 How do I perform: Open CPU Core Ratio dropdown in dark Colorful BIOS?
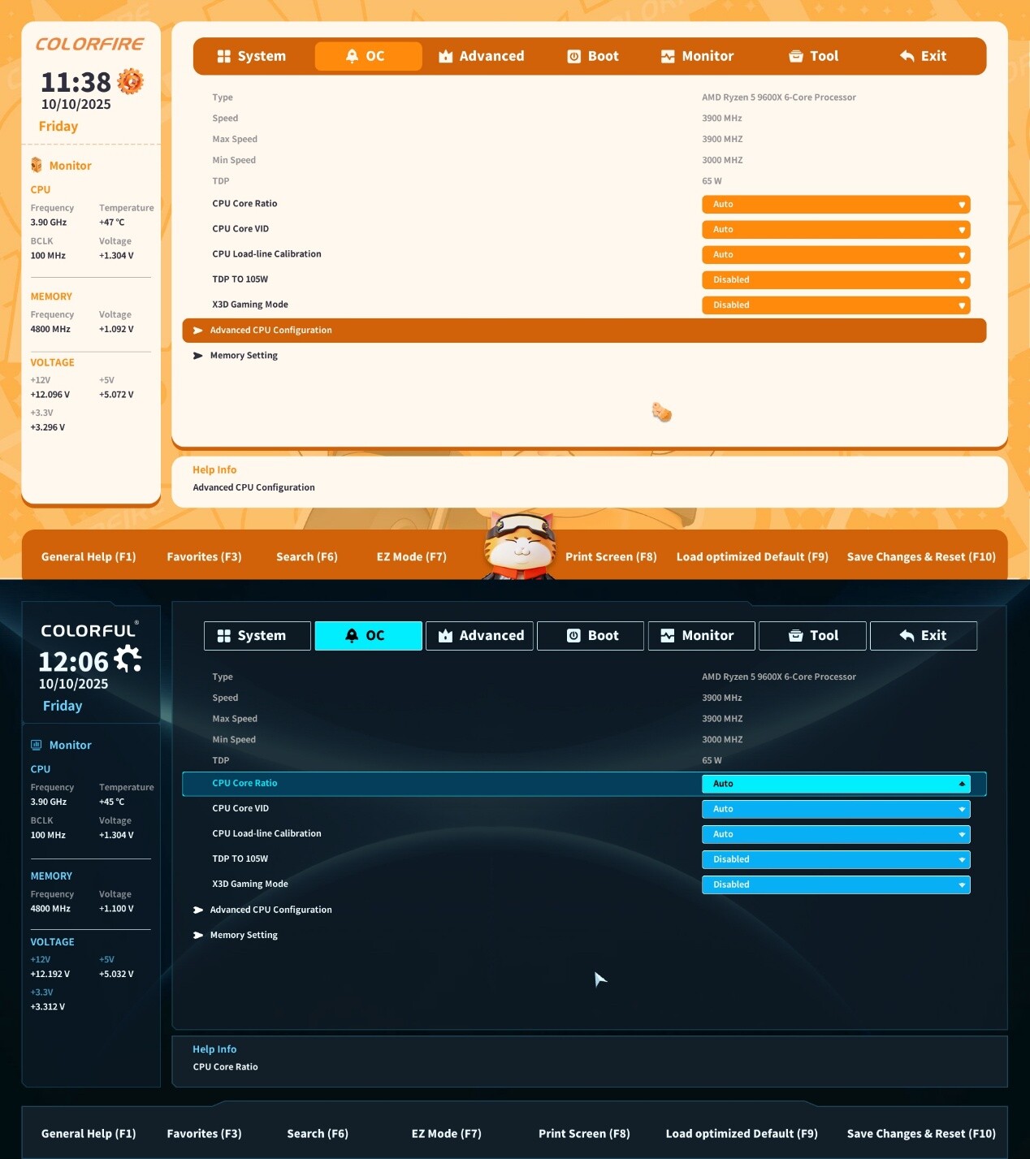coord(836,784)
